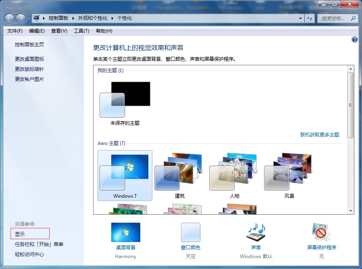Open the 工具(T) menu

point(81,31)
